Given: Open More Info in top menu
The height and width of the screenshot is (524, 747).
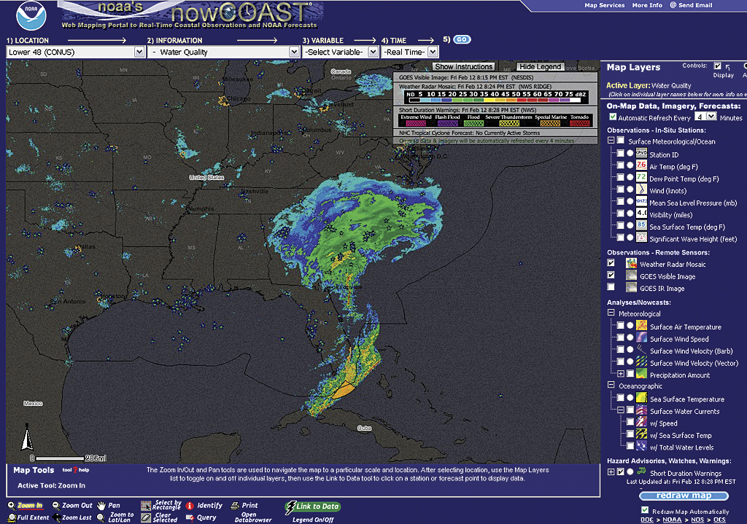Looking at the screenshot, I should pyautogui.click(x=647, y=5).
